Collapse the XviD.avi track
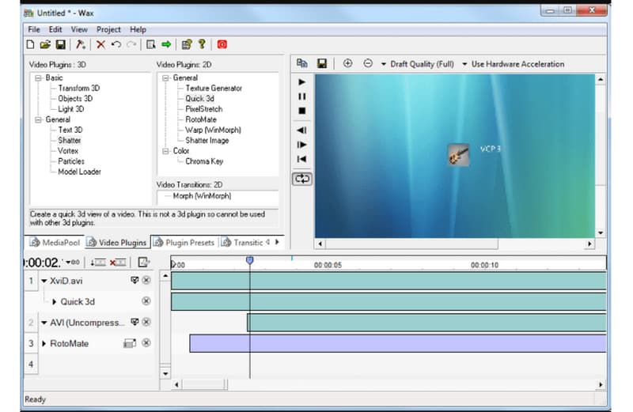633x412 pixels. point(44,281)
